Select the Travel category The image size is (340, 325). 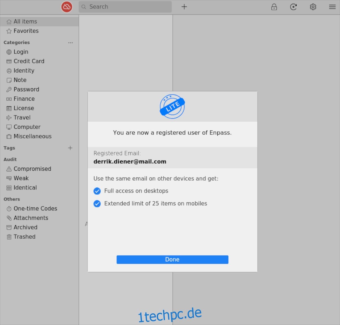click(x=39, y=117)
